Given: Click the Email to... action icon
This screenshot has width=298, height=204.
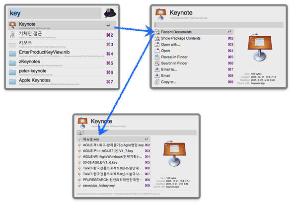Looking at the screenshot, I should (x=157, y=69).
